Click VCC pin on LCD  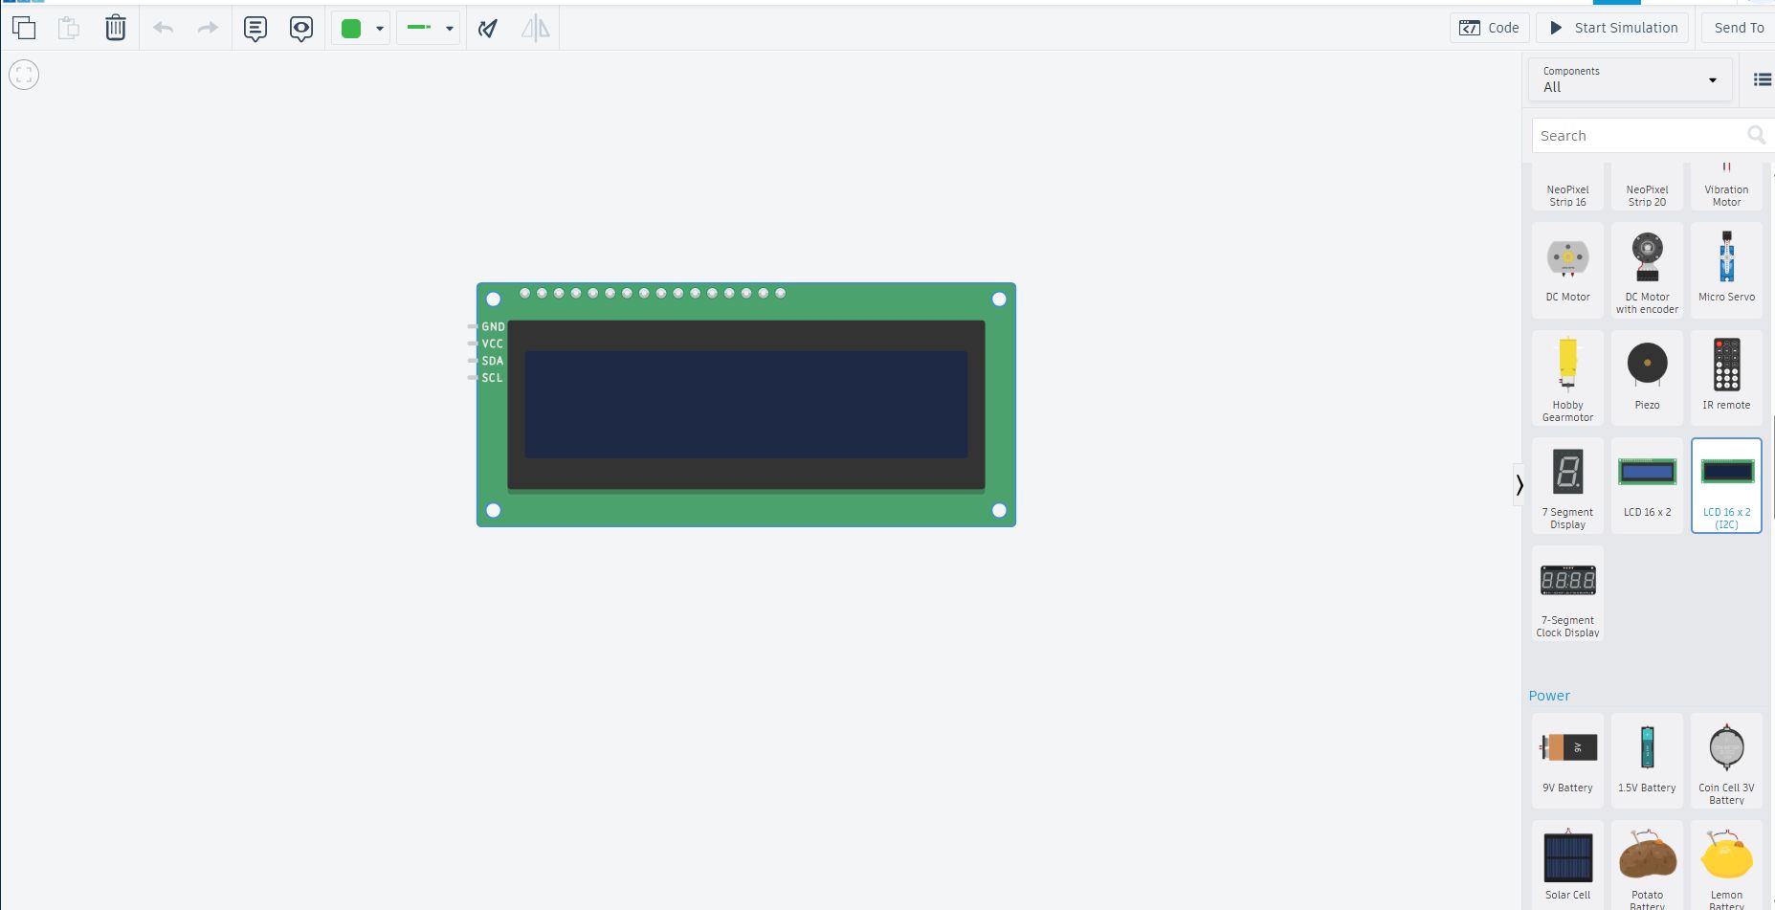click(x=473, y=344)
